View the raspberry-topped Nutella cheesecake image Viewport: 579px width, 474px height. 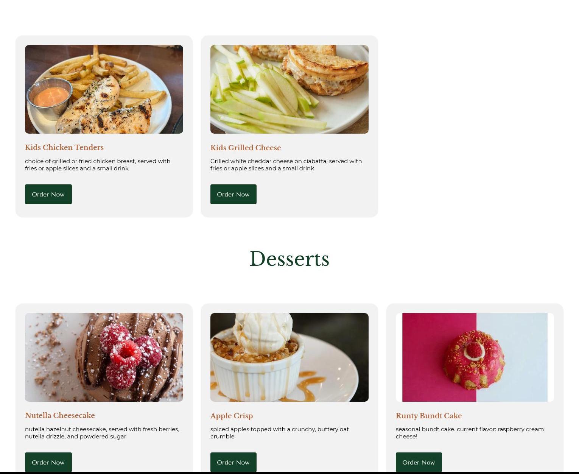104,357
